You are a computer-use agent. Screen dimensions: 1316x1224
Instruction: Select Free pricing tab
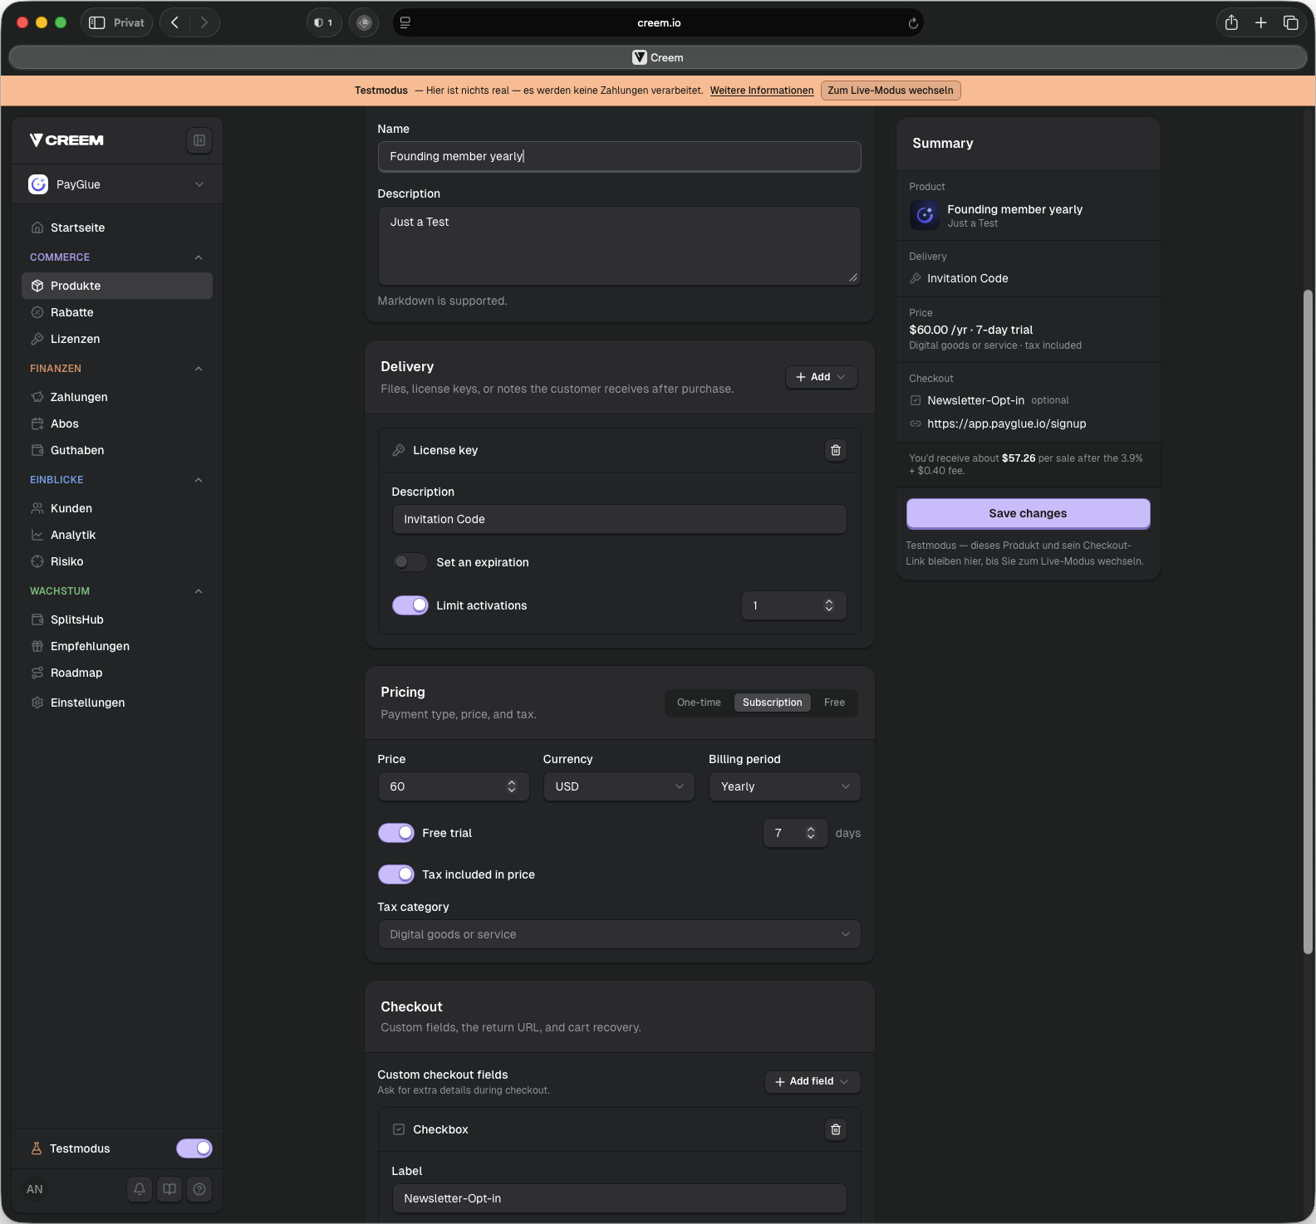click(x=834, y=703)
